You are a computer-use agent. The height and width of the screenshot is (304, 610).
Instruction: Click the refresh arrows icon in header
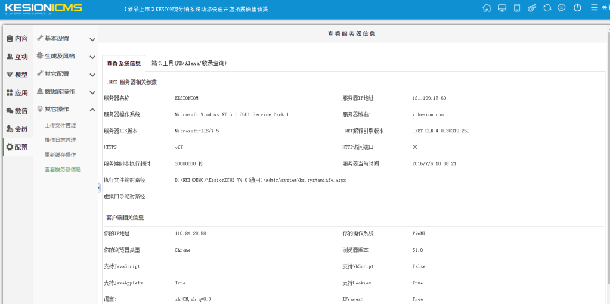(547, 8)
